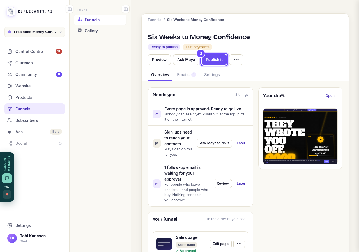Open Tobi Karlsson profile avatar
Screen dimensions: 359x252
click(12, 238)
